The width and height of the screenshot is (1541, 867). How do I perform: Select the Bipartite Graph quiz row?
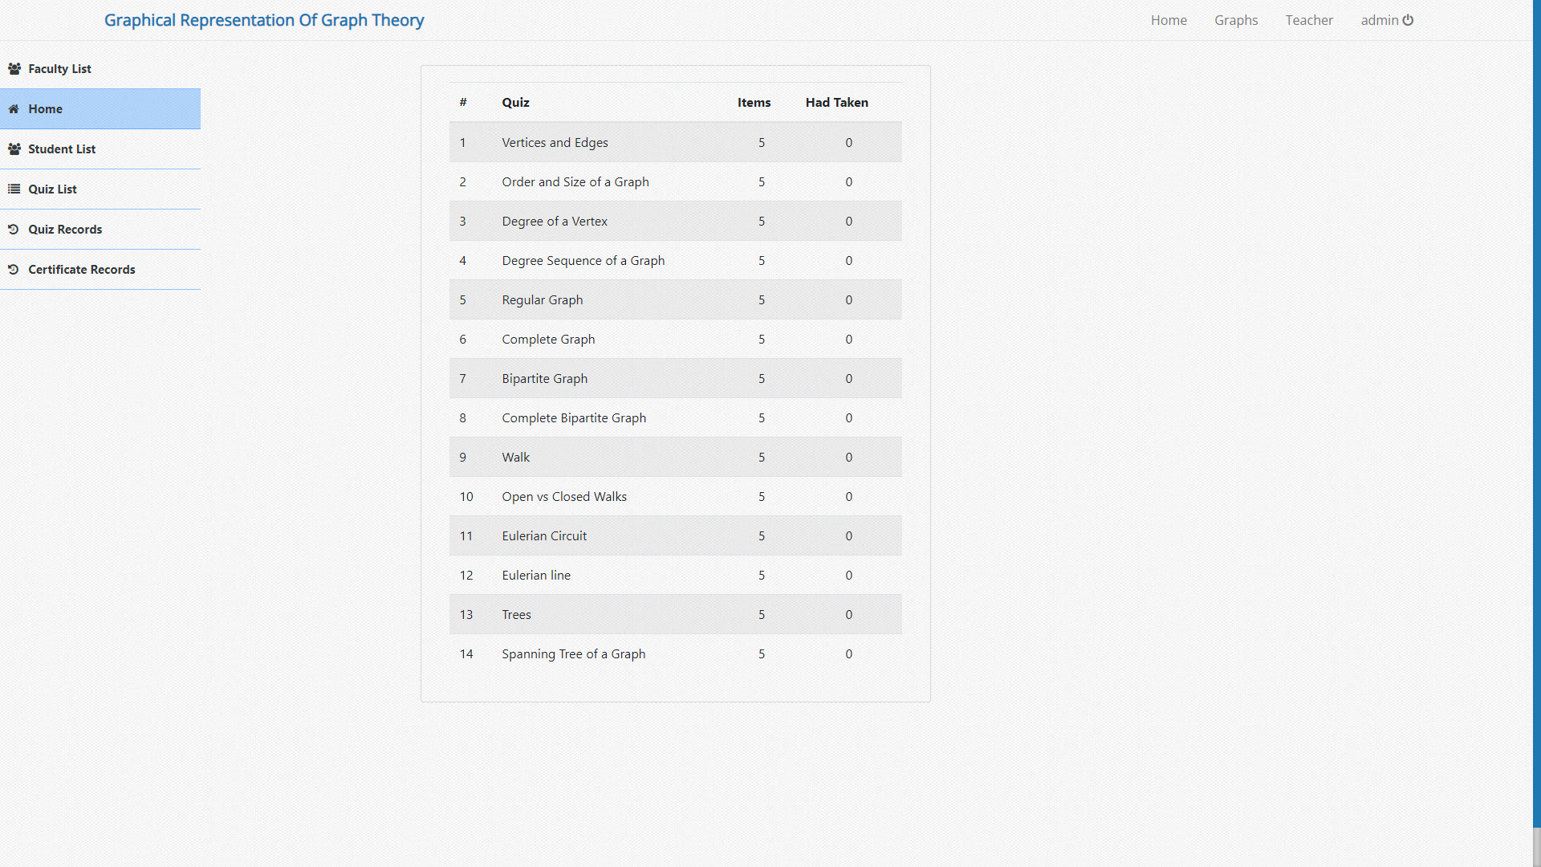(544, 379)
